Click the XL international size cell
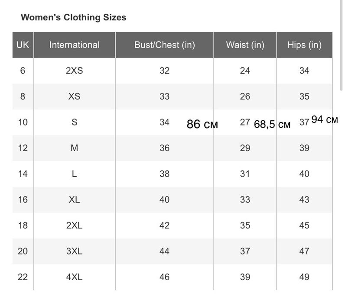Image resolution: width=345 pixels, height=303 pixels. coord(74,200)
